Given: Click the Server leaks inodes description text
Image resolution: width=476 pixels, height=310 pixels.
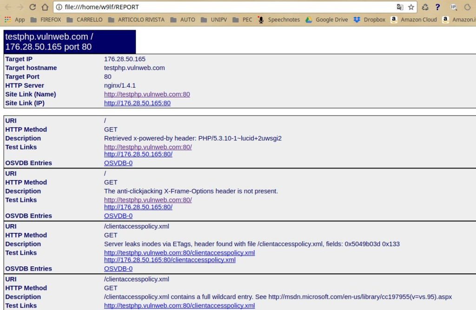Looking at the screenshot, I should pyautogui.click(x=251, y=244).
